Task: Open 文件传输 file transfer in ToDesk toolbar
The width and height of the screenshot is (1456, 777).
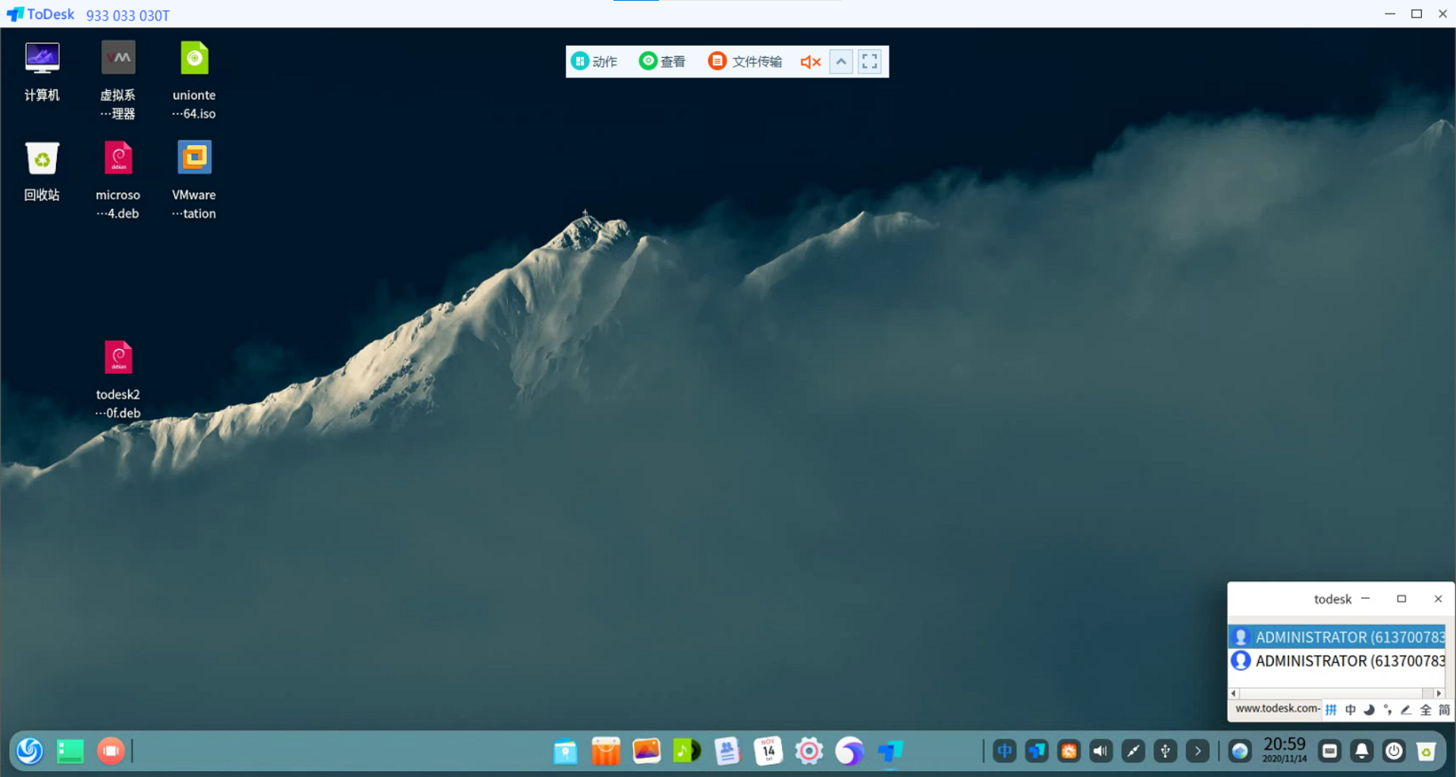Action: pyautogui.click(x=745, y=61)
